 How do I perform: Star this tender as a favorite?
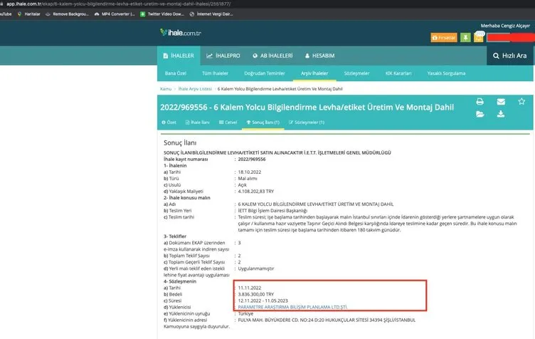tap(521, 102)
